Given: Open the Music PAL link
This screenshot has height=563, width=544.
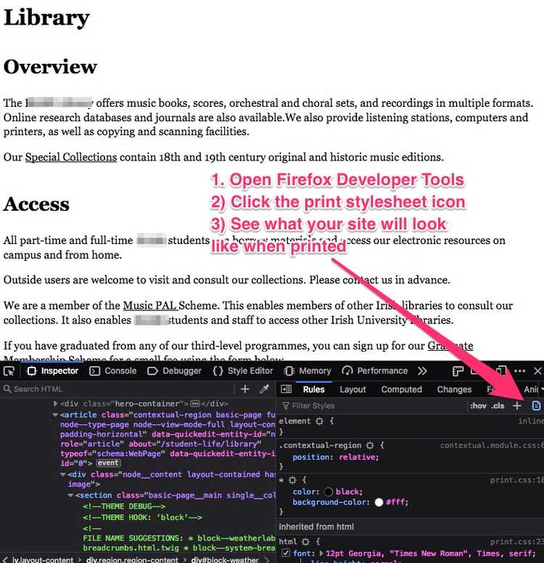Looking at the screenshot, I should point(150,306).
